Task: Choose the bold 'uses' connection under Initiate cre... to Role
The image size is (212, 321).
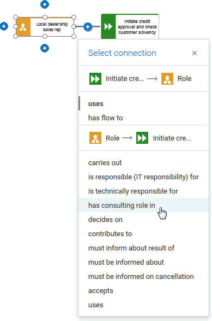Action: pyautogui.click(x=96, y=103)
